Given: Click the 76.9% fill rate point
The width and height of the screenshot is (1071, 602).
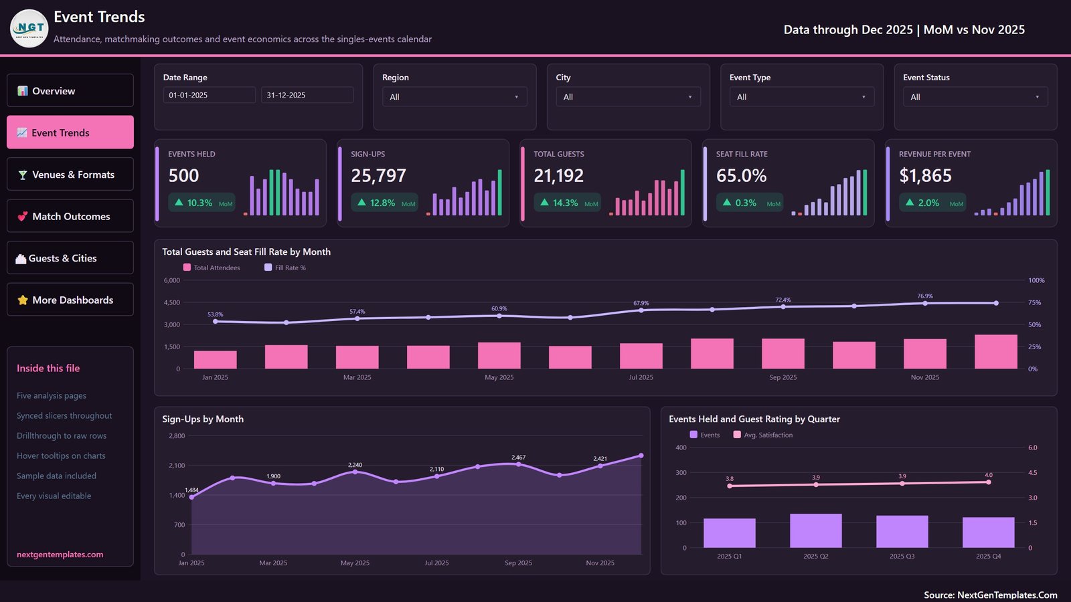Looking at the screenshot, I should pos(925,303).
